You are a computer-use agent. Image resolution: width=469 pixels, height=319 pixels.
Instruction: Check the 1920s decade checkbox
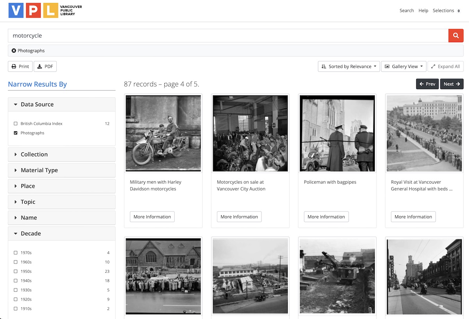(16, 299)
